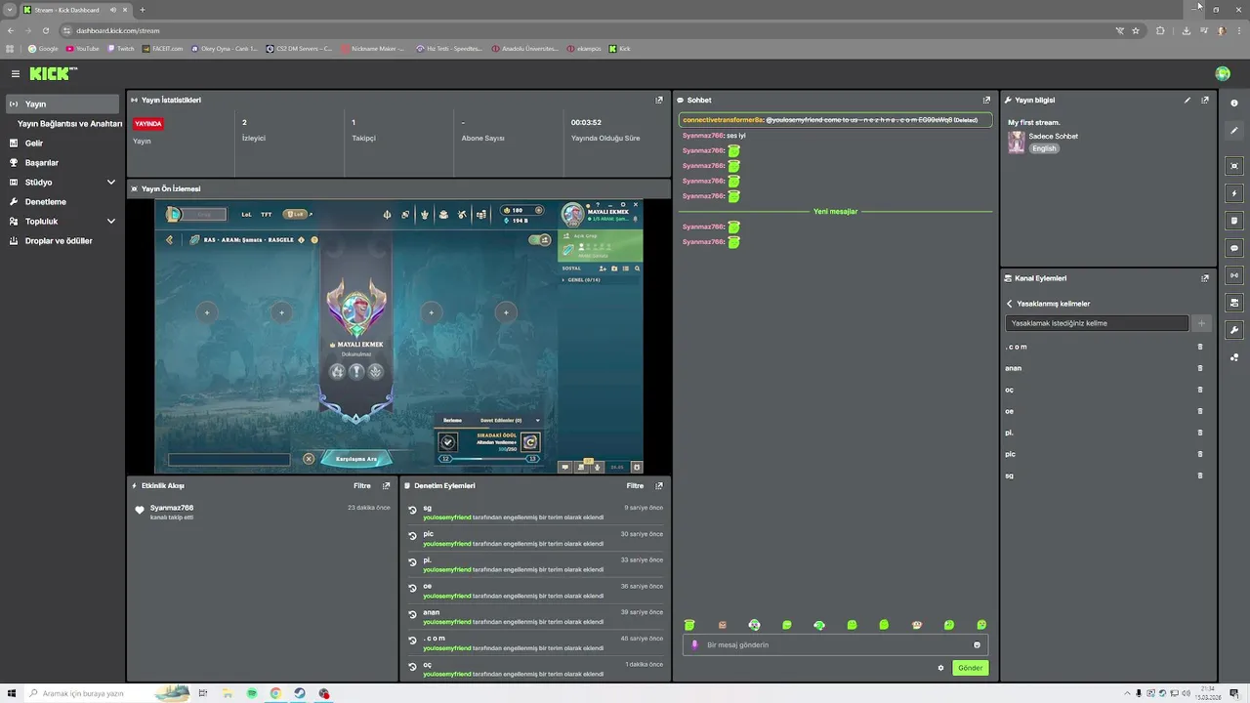Open Spotify from the Windows taskbar
1250x703 pixels.
[252, 693]
